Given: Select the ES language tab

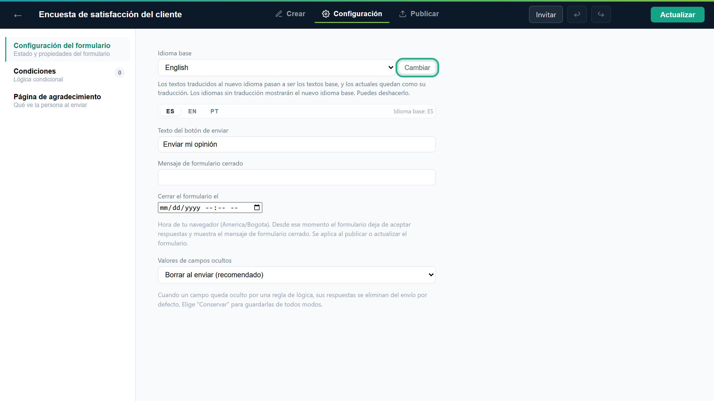Looking at the screenshot, I should [170, 111].
